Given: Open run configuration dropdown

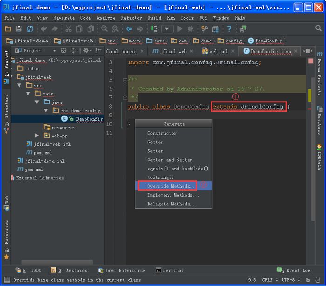Looking at the screenshot, I should [167, 29].
